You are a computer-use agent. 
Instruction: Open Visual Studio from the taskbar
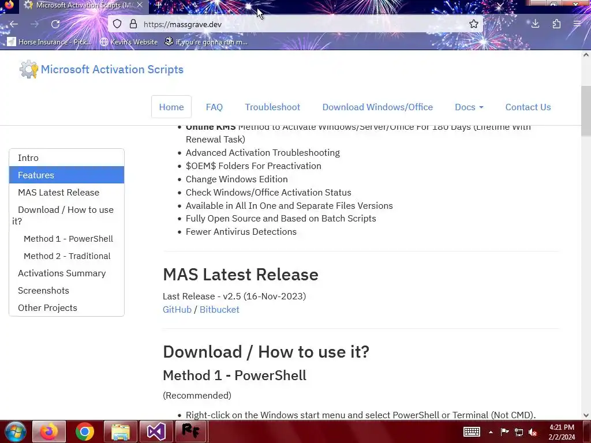click(x=156, y=431)
